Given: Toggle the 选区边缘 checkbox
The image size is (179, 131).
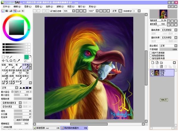Looking at the screenshot, I should point(51,11).
